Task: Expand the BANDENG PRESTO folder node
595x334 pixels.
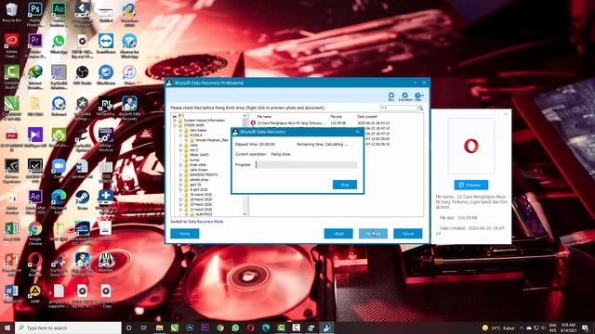Action: (180, 175)
